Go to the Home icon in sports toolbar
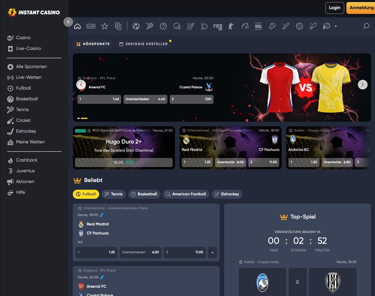The image size is (375, 296). coord(77,26)
